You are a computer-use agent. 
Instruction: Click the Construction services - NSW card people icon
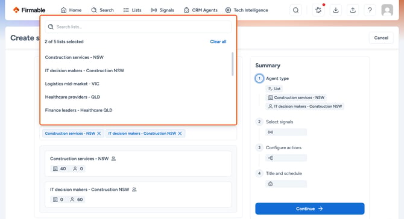(113, 159)
